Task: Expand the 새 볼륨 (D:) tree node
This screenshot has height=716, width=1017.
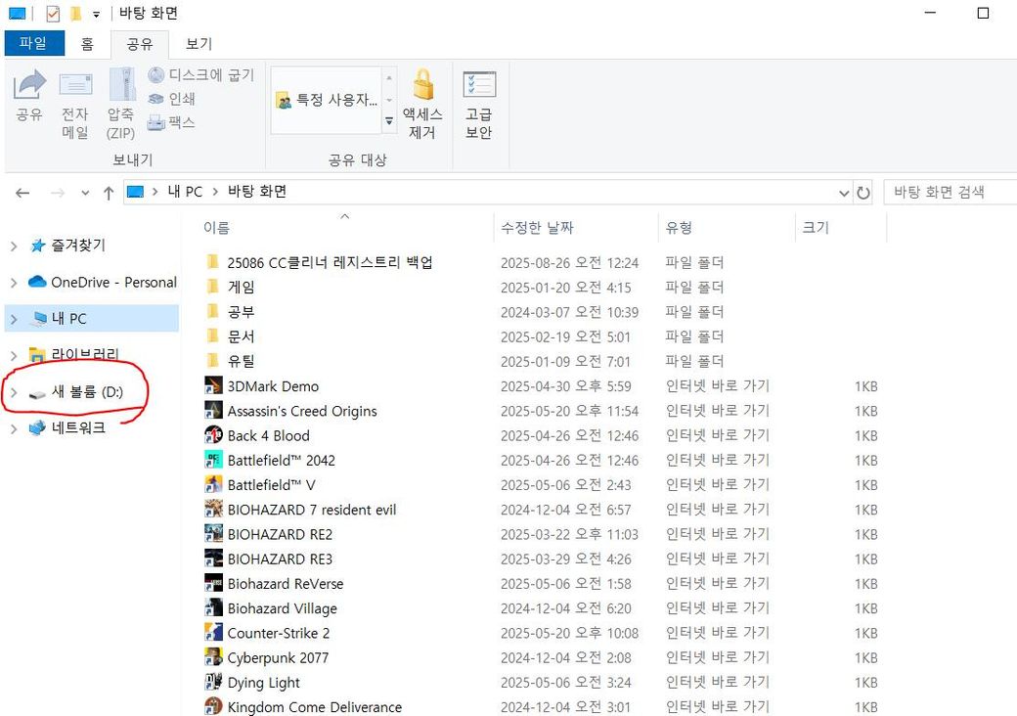Action: (x=14, y=392)
